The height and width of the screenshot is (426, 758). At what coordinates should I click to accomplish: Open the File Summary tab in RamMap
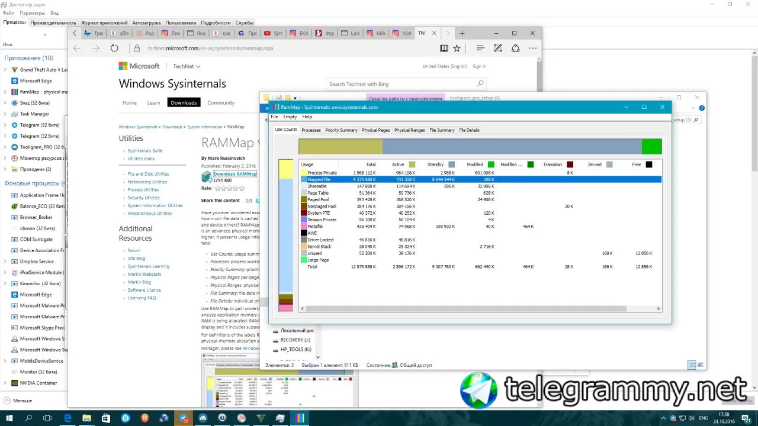click(x=442, y=130)
